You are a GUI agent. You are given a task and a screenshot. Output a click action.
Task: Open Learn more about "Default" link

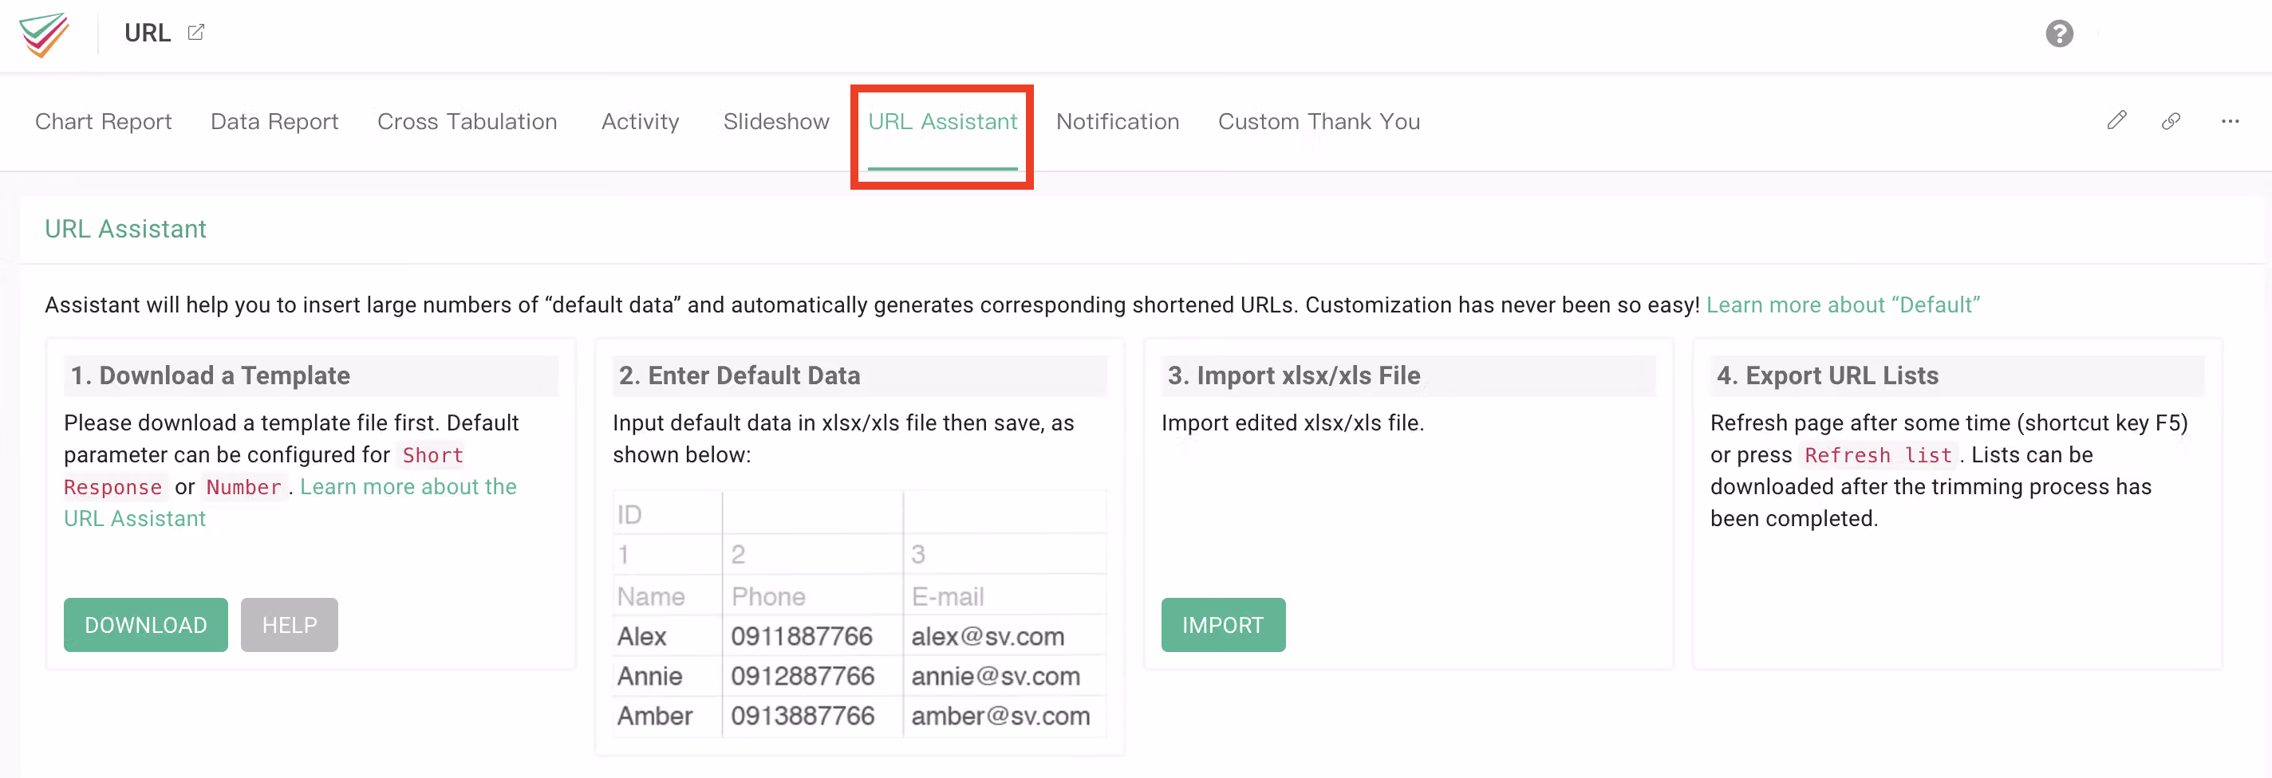[1843, 305]
